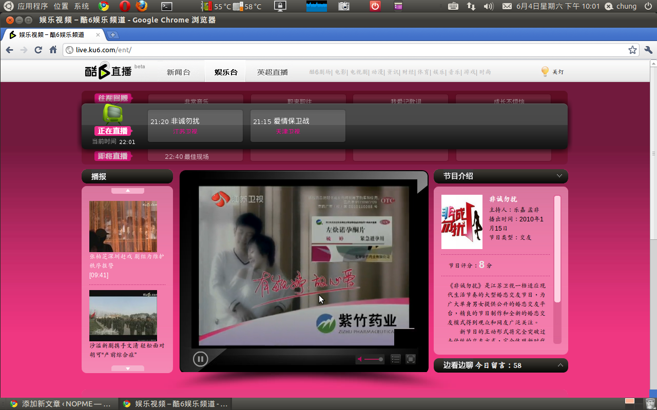Image resolution: width=657 pixels, height=410 pixels.
Task: Open the volume indicator in the panel
Action: click(x=488, y=6)
